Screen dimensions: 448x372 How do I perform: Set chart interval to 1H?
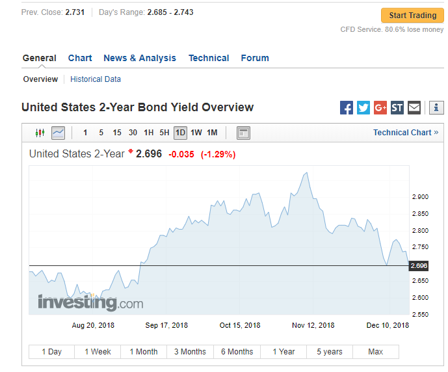(x=148, y=133)
